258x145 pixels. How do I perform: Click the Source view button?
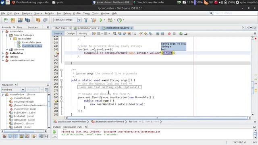coord(58,33)
